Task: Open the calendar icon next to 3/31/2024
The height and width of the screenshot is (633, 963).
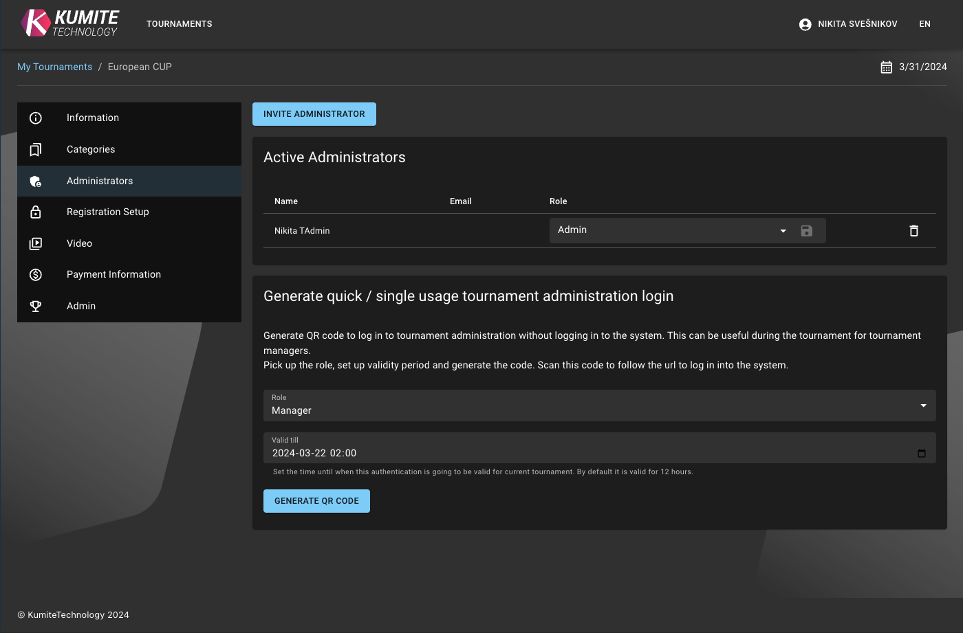Action: [887, 67]
